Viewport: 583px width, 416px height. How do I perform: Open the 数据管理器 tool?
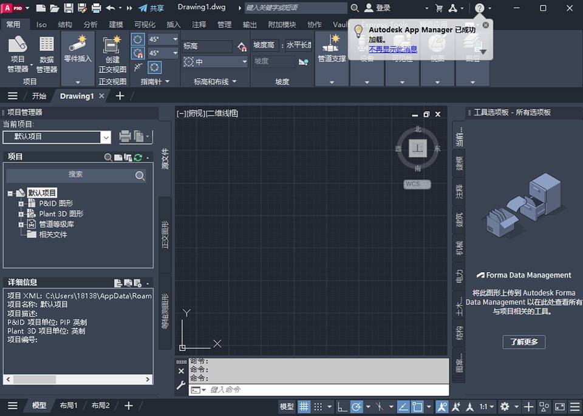click(x=47, y=54)
